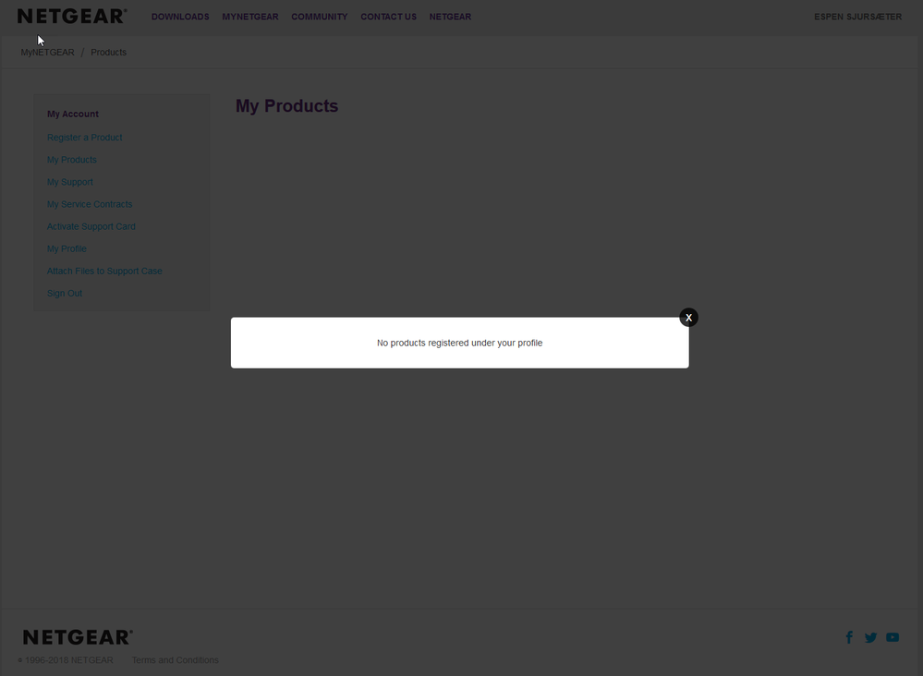Open My Support link
Image resolution: width=923 pixels, height=676 pixels.
[70, 182]
